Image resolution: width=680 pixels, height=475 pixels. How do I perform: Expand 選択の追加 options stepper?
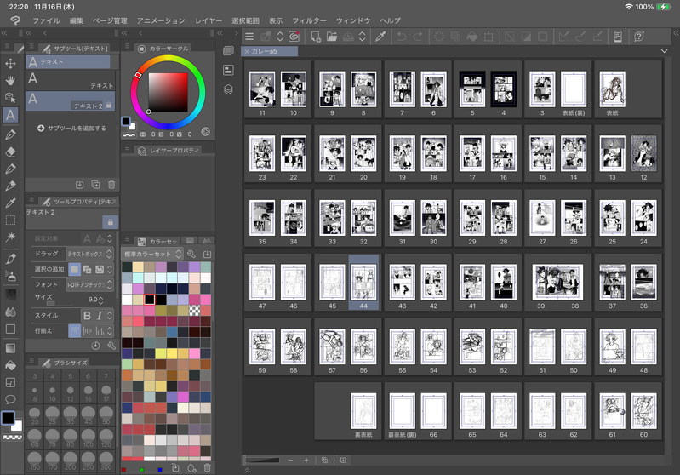tap(110, 269)
